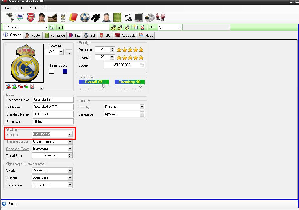This screenshot has height=210, width=299.
Task: Switch to the Kits tab
Action: (74, 35)
